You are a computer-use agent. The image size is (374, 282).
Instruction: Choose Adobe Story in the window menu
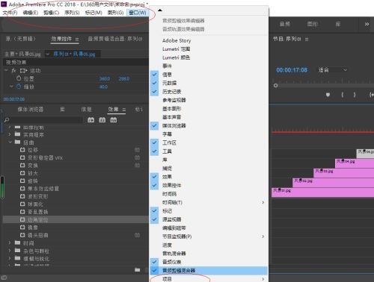[x=209, y=40]
